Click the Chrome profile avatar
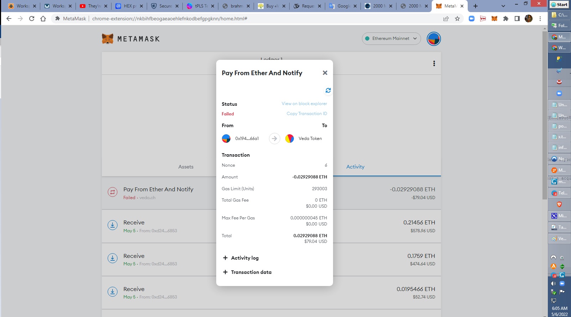Viewport: 571px width, 317px height. coord(529,19)
